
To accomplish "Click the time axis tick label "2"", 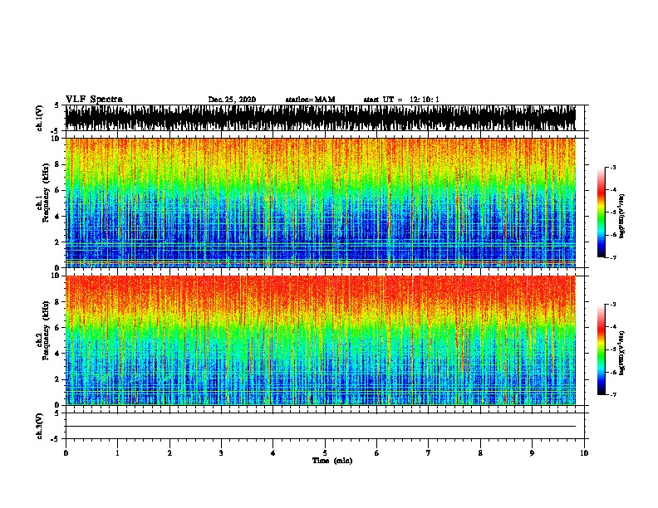I will tap(169, 453).
